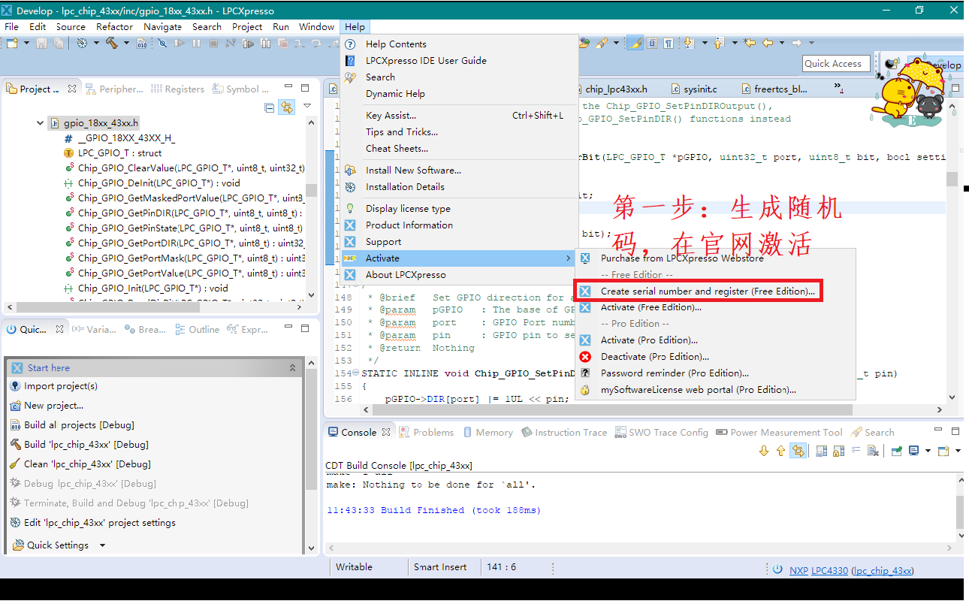Toggle Link with Editor in Project Explorer

(x=286, y=107)
